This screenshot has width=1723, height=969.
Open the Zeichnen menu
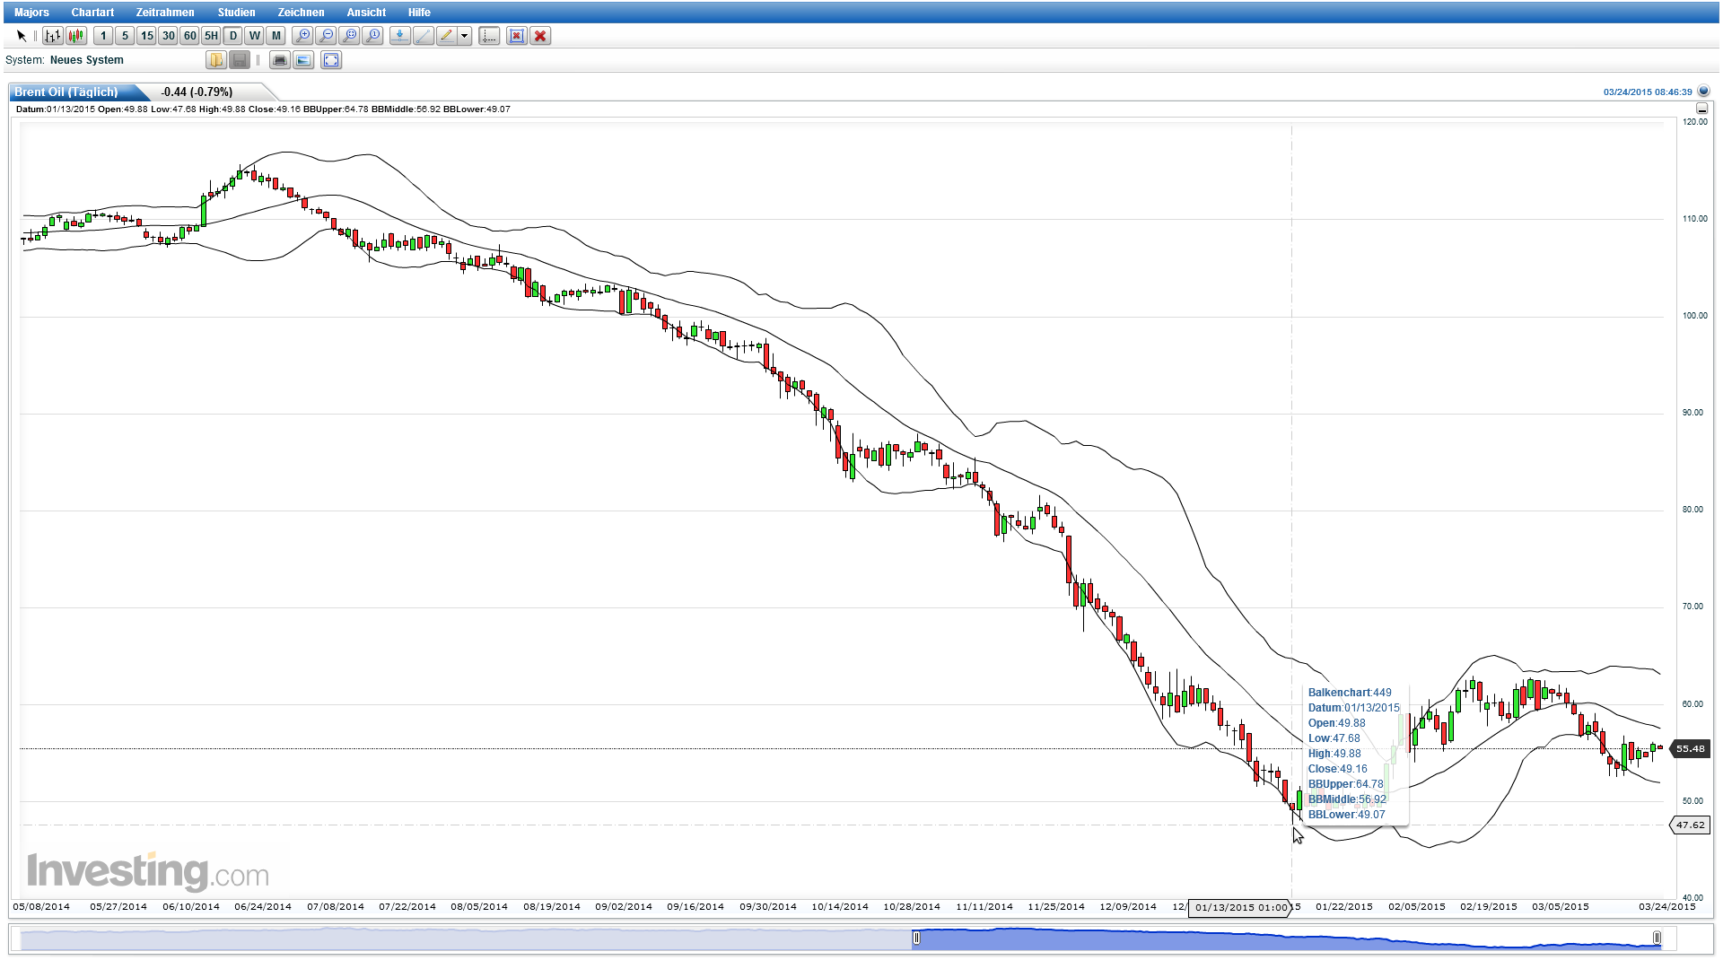point(300,12)
